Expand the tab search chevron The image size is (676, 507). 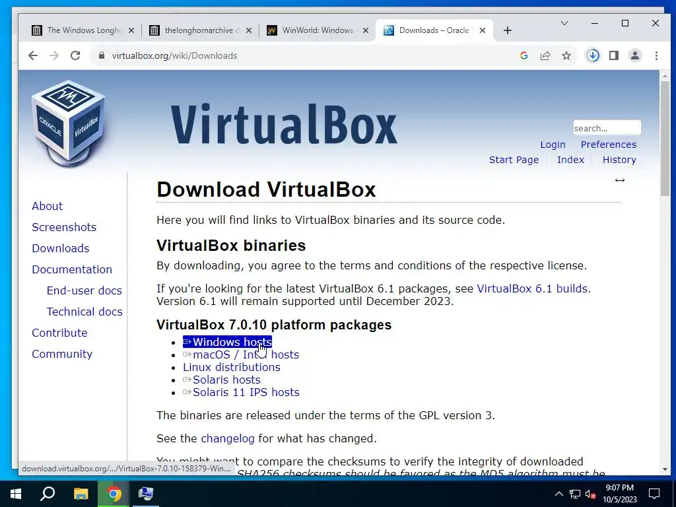click(x=564, y=23)
